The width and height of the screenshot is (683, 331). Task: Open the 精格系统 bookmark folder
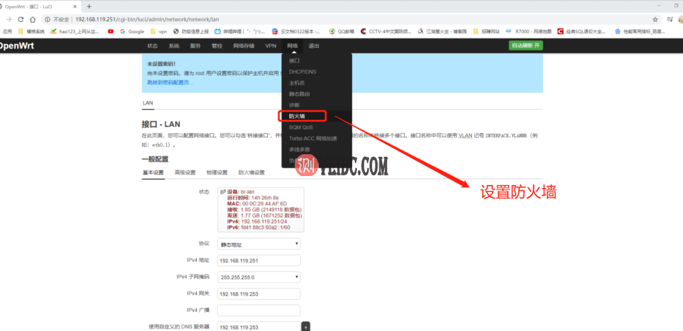point(31,31)
